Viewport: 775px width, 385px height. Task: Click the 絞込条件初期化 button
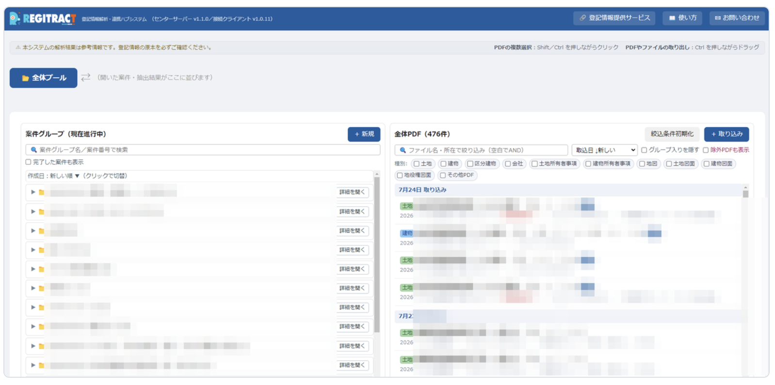coord(672,134)
